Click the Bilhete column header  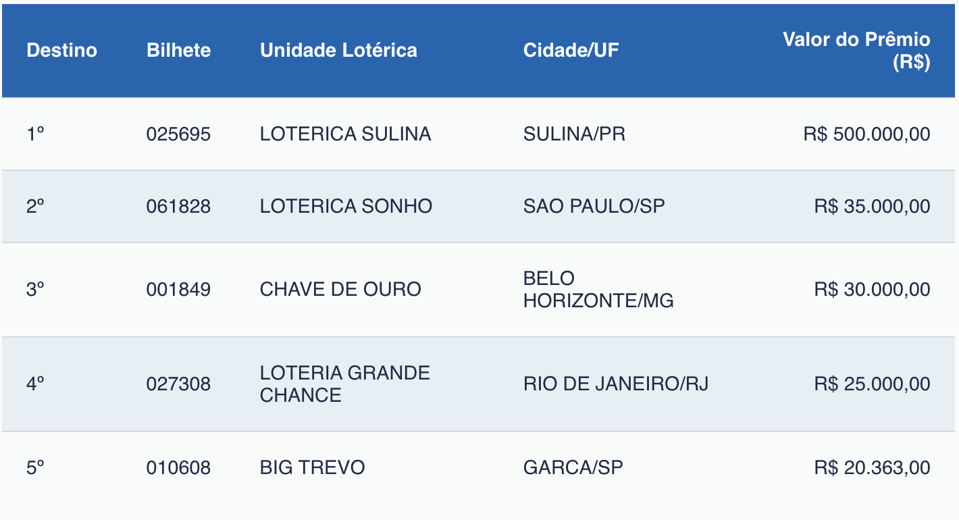178,51
